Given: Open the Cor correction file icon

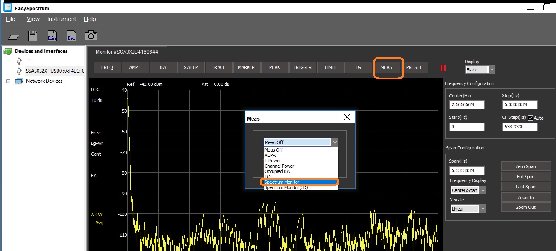Looking at the screenshot, I should pyautogui.click(x=72, y=36).
